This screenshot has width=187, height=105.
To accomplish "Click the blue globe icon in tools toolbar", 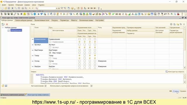I will [35, 14].
